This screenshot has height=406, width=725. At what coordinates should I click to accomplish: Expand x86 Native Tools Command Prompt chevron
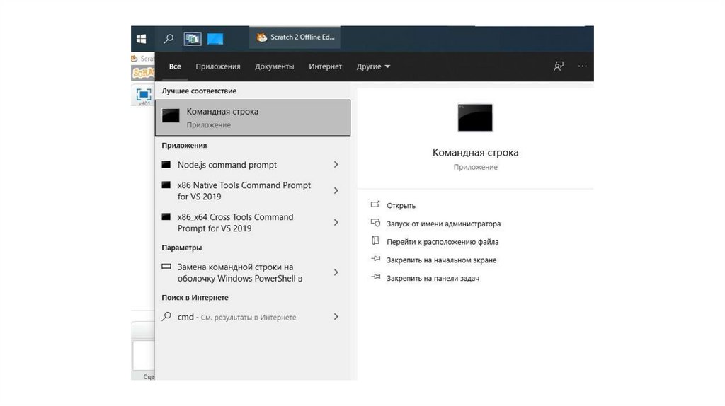coord(336,190)
